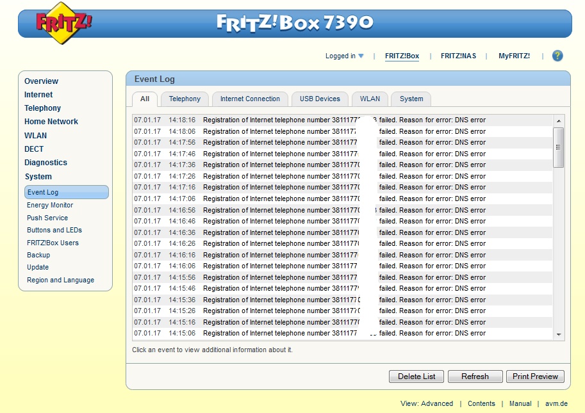Open the MyFRITZ! link

[x=514, y=56]
